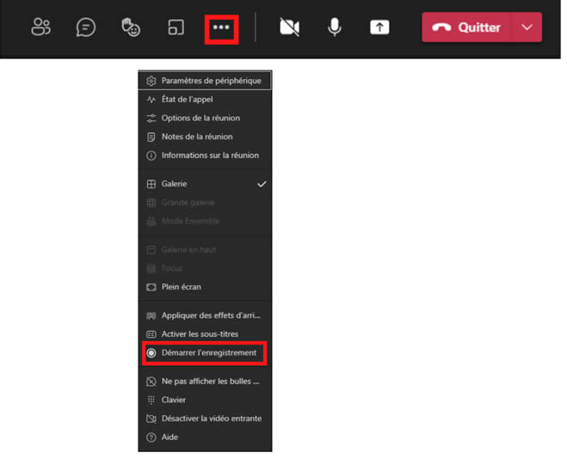Click the sliders icon for Options de la réunion
This screenshot has width=567, height=471.
point(151,118)
